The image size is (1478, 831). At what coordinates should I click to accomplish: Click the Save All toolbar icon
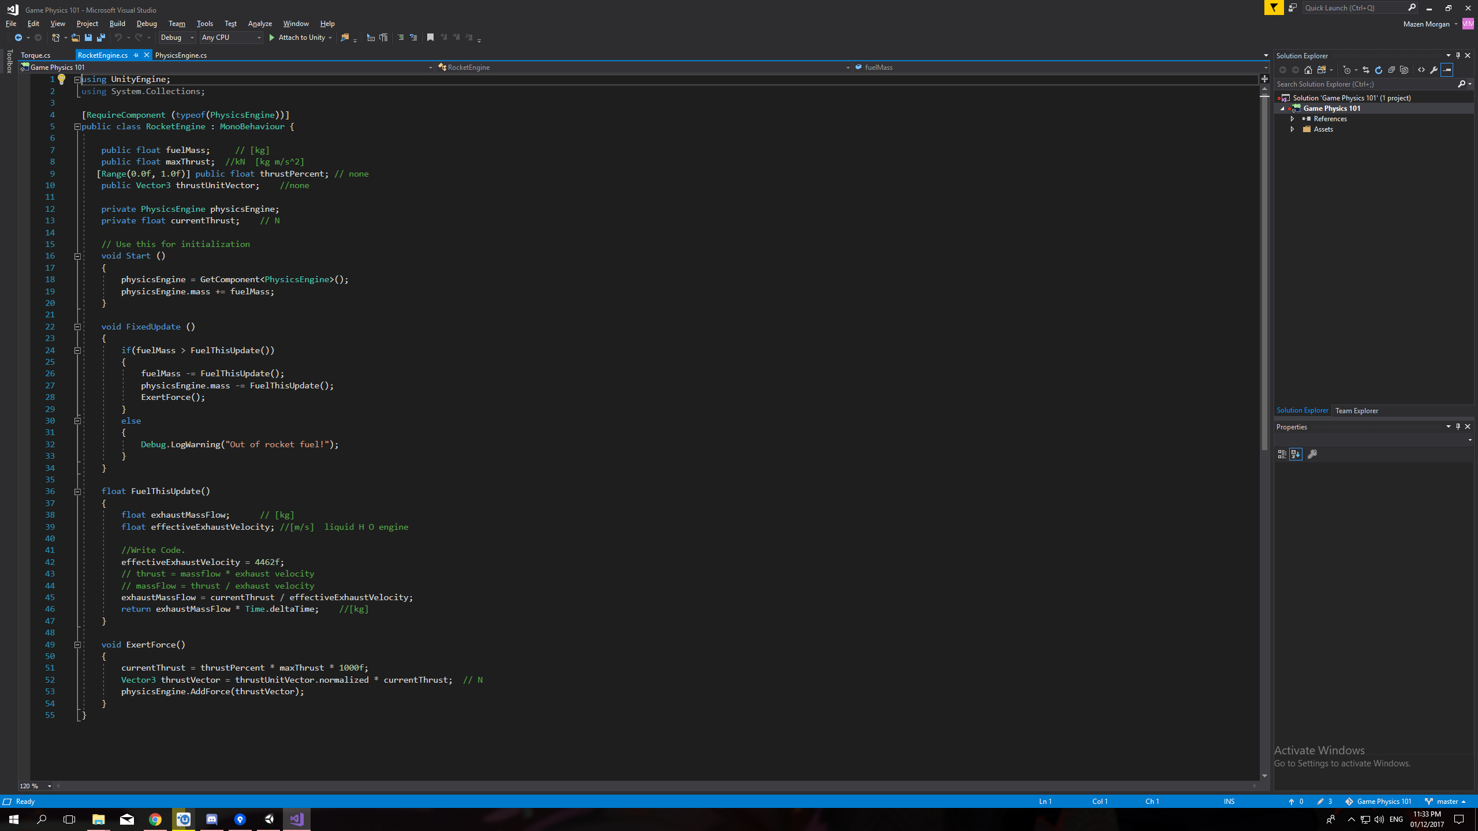click(101, 38)
